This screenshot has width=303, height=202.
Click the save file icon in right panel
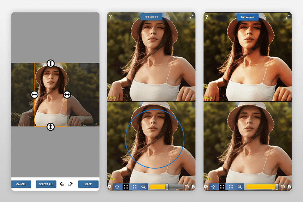(289, 187)
